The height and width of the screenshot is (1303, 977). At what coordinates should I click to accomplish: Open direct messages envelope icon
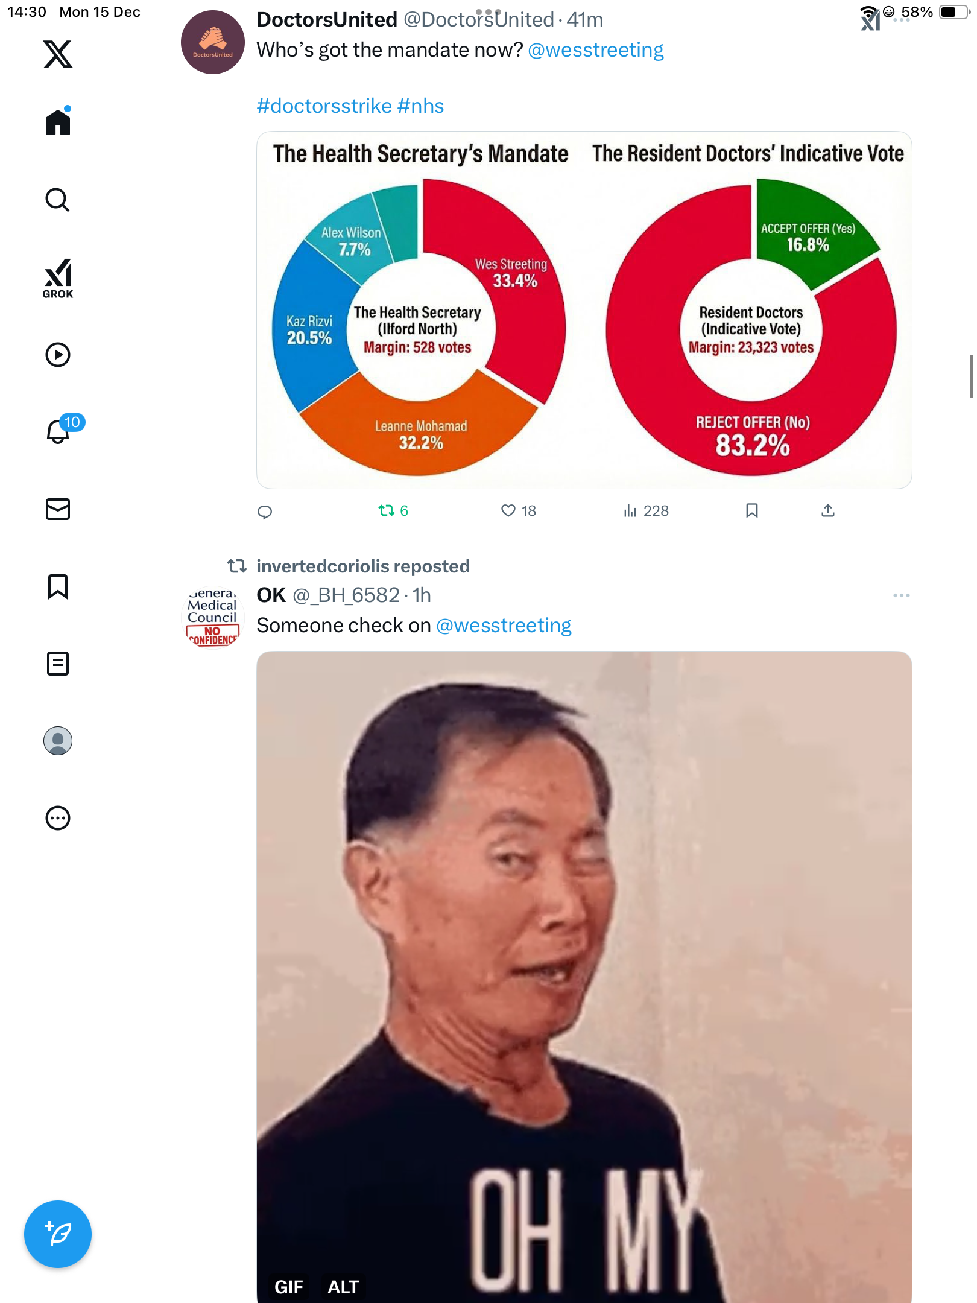(58, 509)
